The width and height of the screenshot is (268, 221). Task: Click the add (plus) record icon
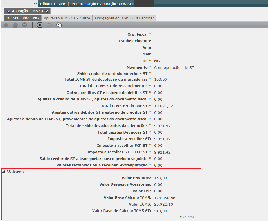(x=6, y=25)
